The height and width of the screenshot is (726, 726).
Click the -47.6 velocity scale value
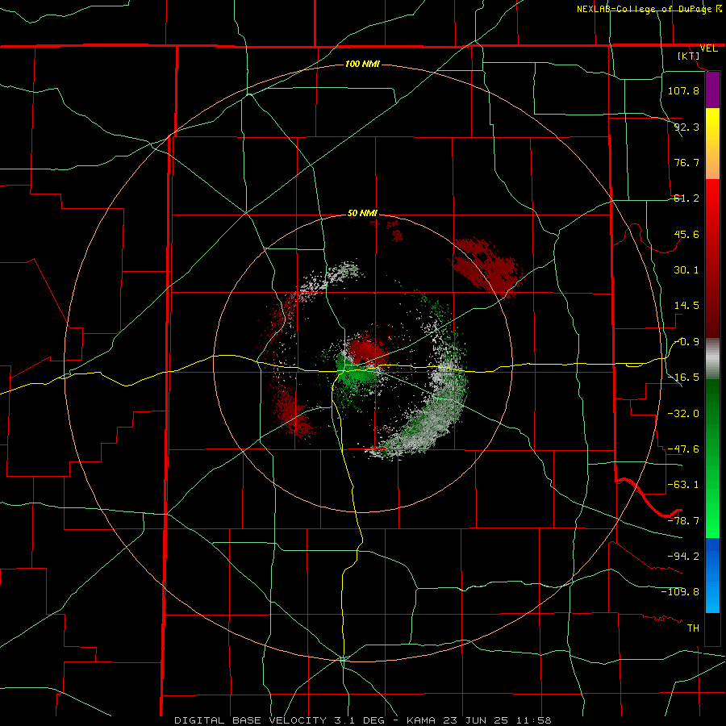[x=683, y=449]
